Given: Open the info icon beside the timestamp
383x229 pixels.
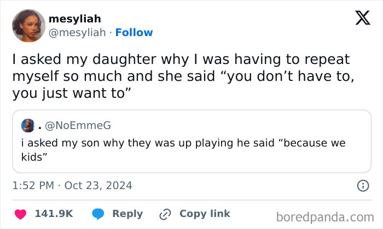Looking at the screenshot, I should pyautogui.click(x=362, y=186).
